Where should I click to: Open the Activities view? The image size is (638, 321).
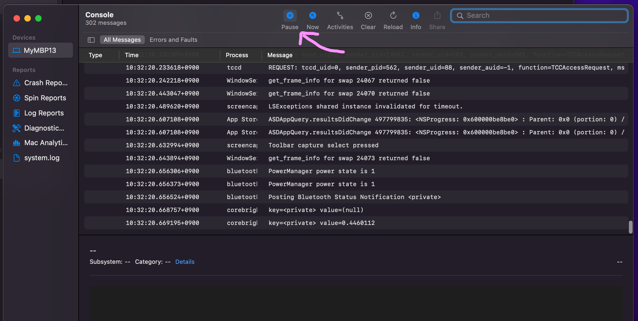(340, 16)
